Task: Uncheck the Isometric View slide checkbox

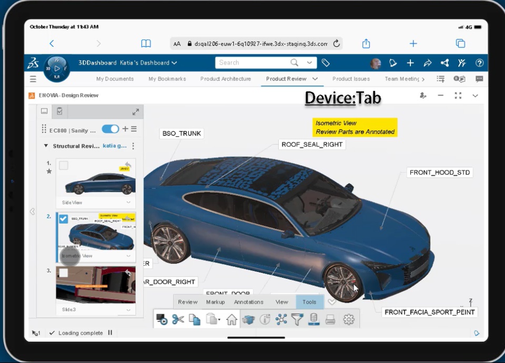Action: tap(64, 219)
